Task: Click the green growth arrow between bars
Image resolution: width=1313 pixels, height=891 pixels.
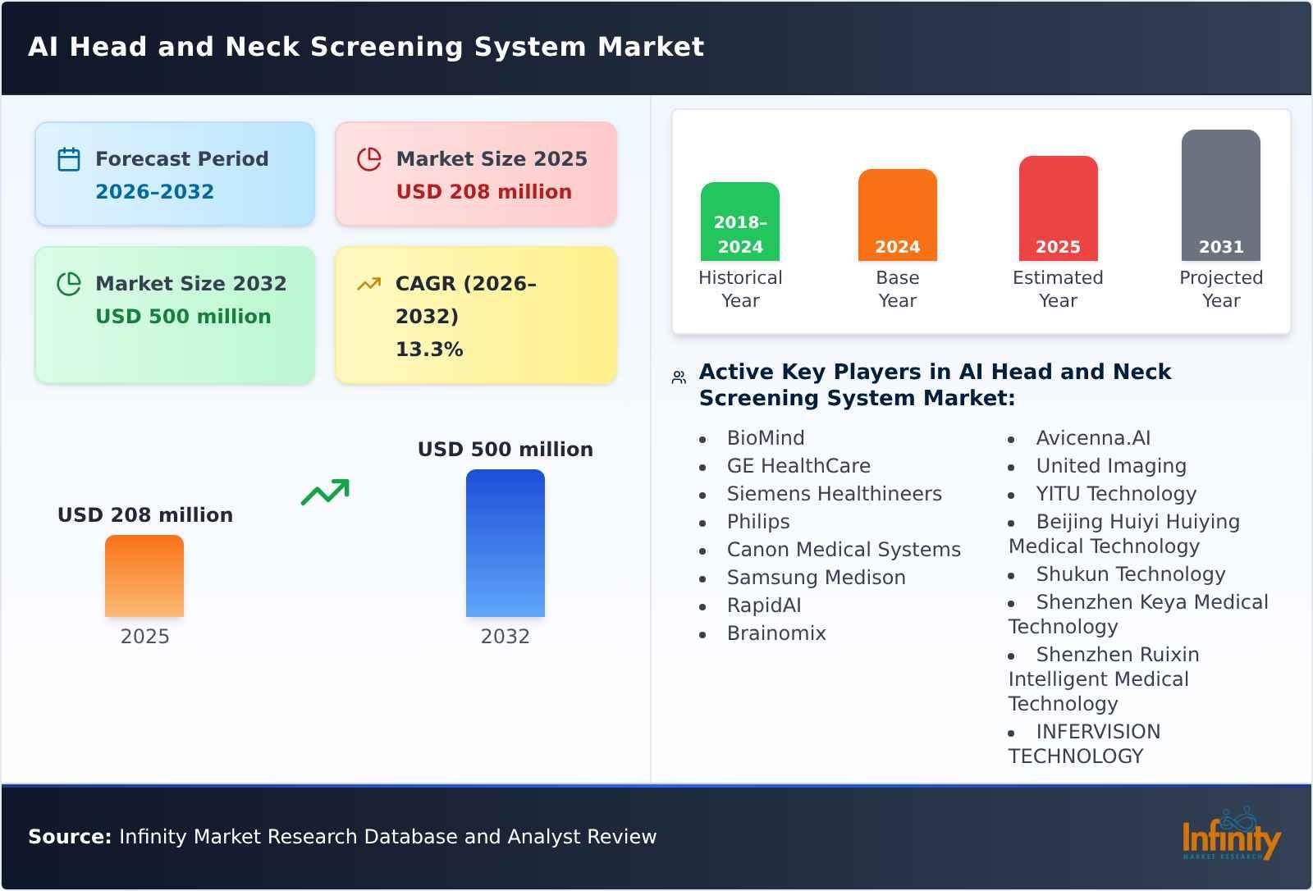Action: point(325,492)
